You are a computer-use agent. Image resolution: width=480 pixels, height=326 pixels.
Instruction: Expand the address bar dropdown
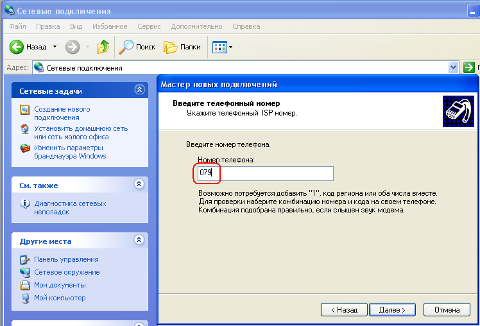click(x=453, y=67)
